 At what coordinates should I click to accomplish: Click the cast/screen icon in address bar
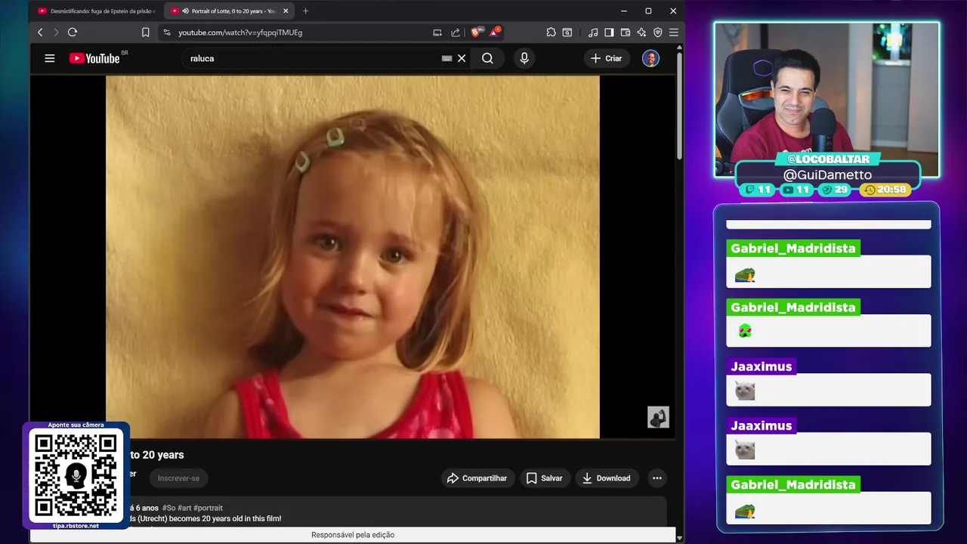click(437, 32)
